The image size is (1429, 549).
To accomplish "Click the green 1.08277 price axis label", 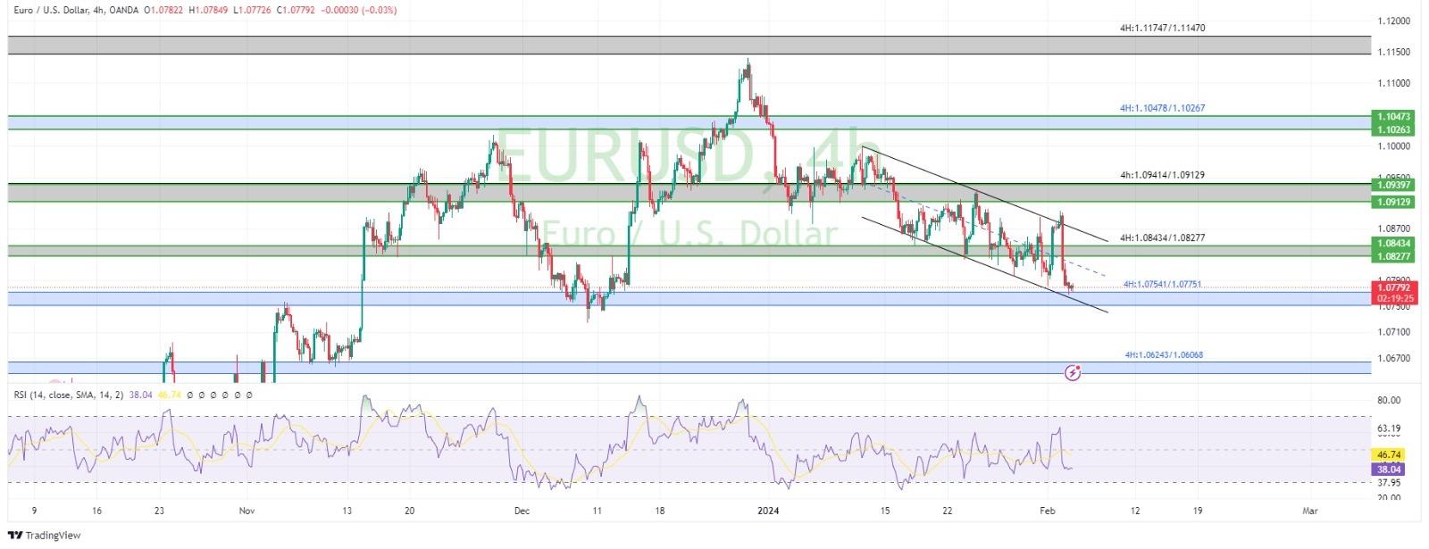I will click(1394, 256).
